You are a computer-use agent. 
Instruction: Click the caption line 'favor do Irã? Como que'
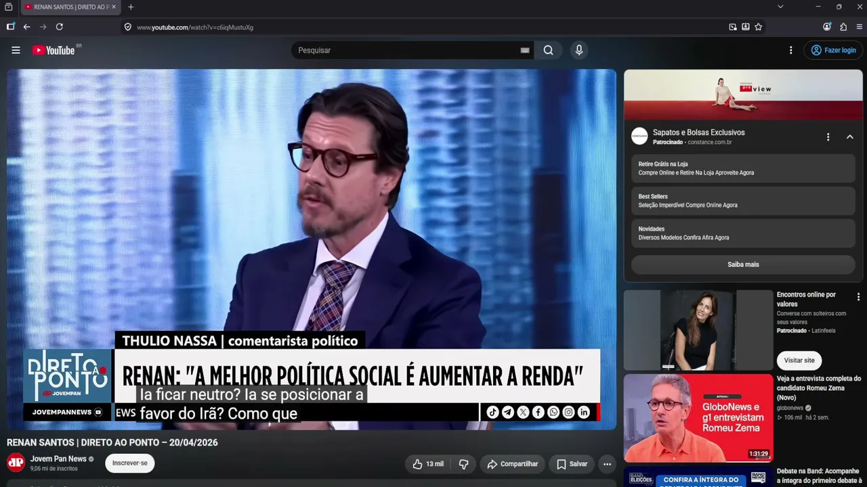tap(219, 413)
